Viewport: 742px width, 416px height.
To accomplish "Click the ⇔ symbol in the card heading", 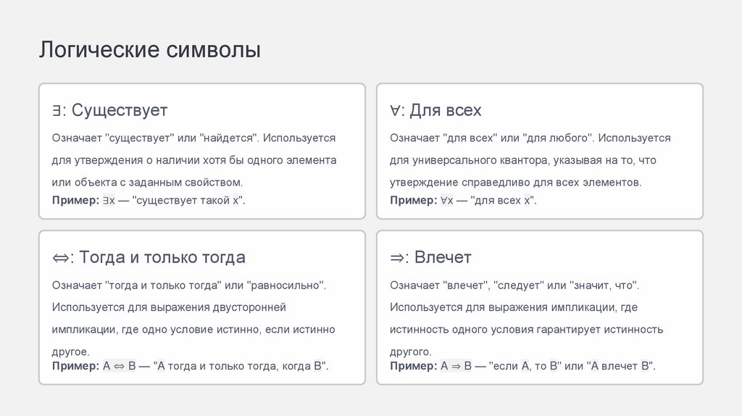I will [x=59, y=257].
